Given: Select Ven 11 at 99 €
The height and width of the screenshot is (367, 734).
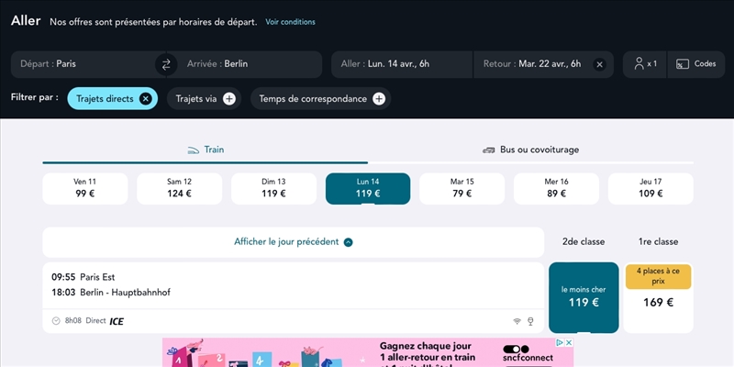Looking at the screenshot, I should pos(85,189).
